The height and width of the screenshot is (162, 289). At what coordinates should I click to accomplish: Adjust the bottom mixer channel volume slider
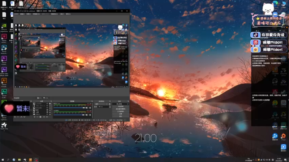point(69,115)
